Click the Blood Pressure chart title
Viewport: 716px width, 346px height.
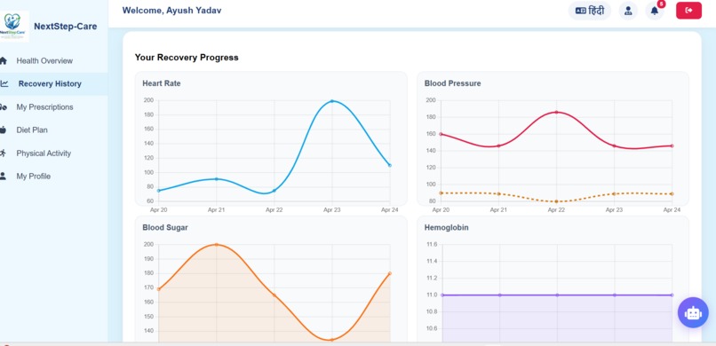pyautogui.click(x=452, y=83)
